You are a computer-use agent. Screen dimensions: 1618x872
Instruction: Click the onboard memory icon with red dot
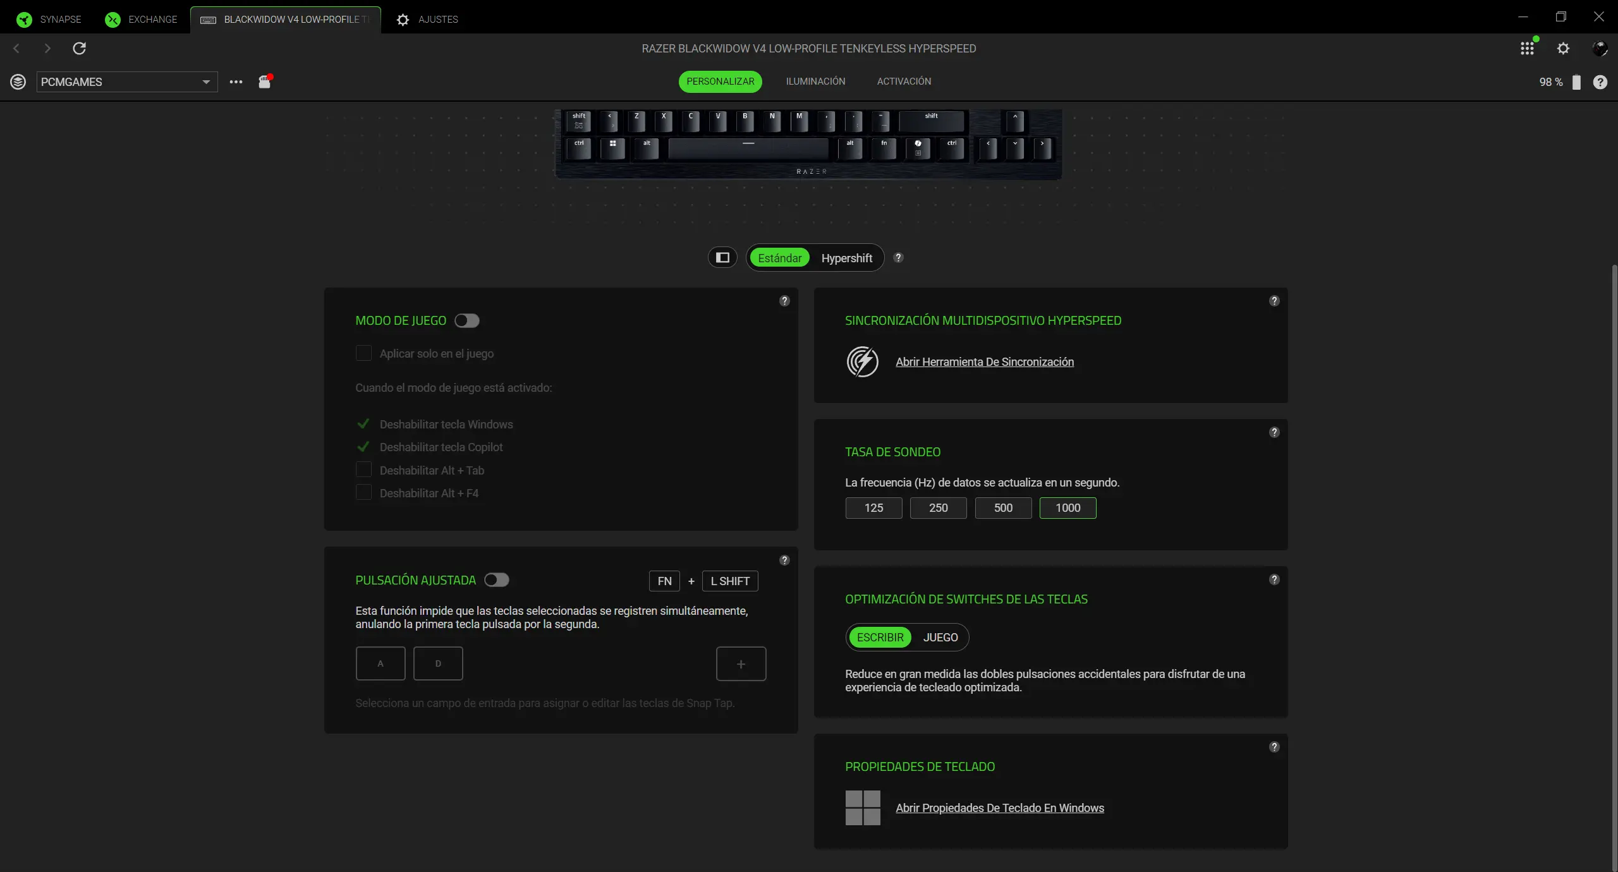tap(265, 82)
